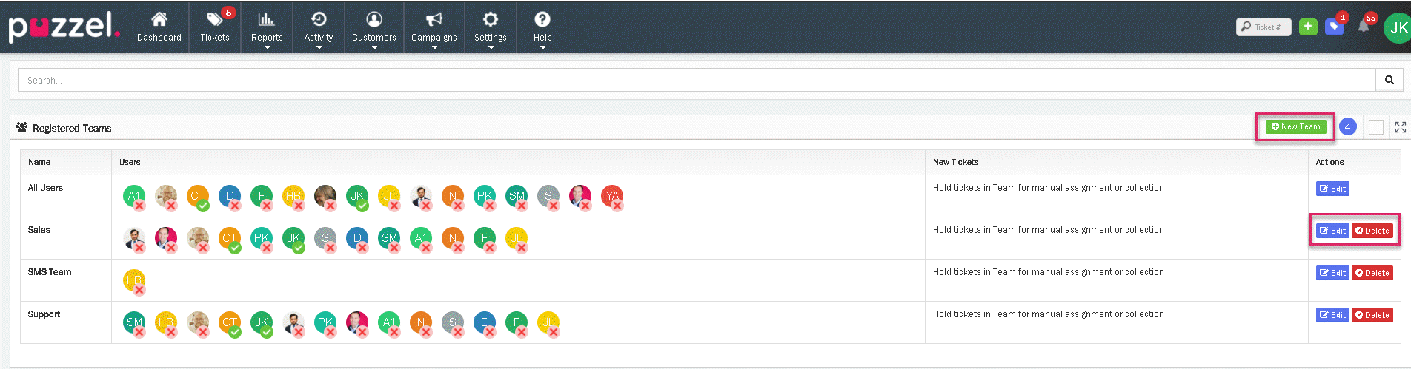Open Tickets with the tag icon

pos(214,27)
